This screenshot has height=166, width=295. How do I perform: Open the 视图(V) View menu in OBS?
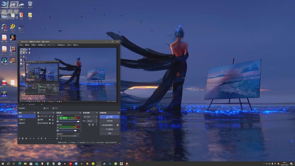[x=34, y=45]
